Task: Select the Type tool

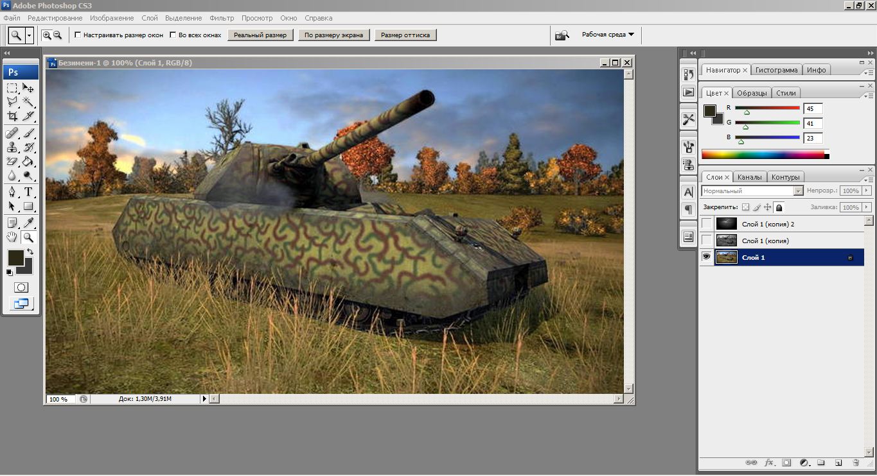Action: (x=28, y=192)
